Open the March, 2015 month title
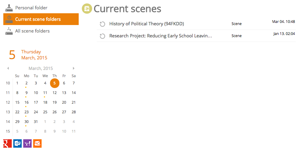 pyautogui.click(x=41, y=68)
